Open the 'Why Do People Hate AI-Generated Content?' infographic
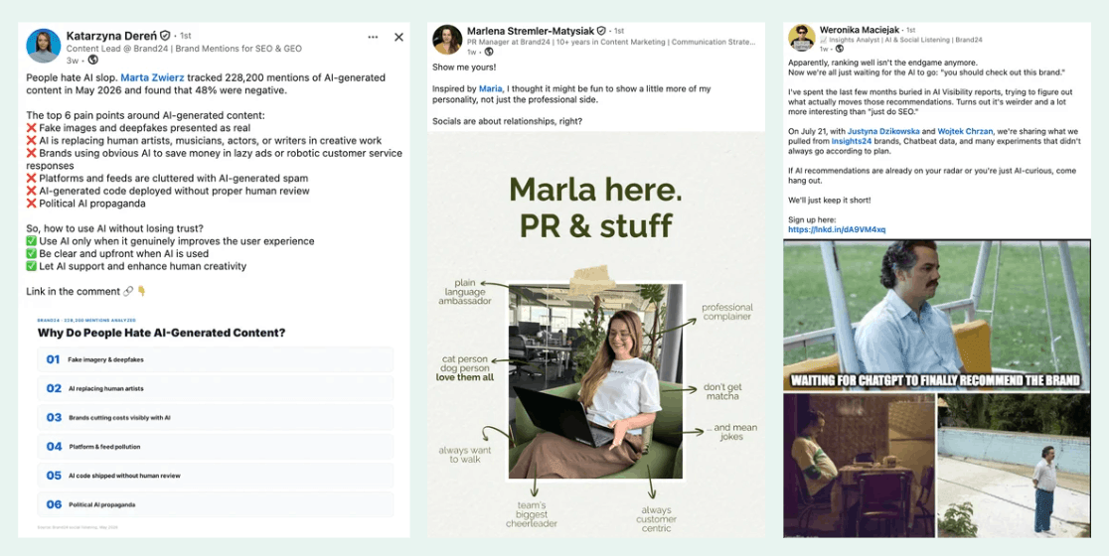This screenshot has height=556, width=1109. (x=216, y=426)
